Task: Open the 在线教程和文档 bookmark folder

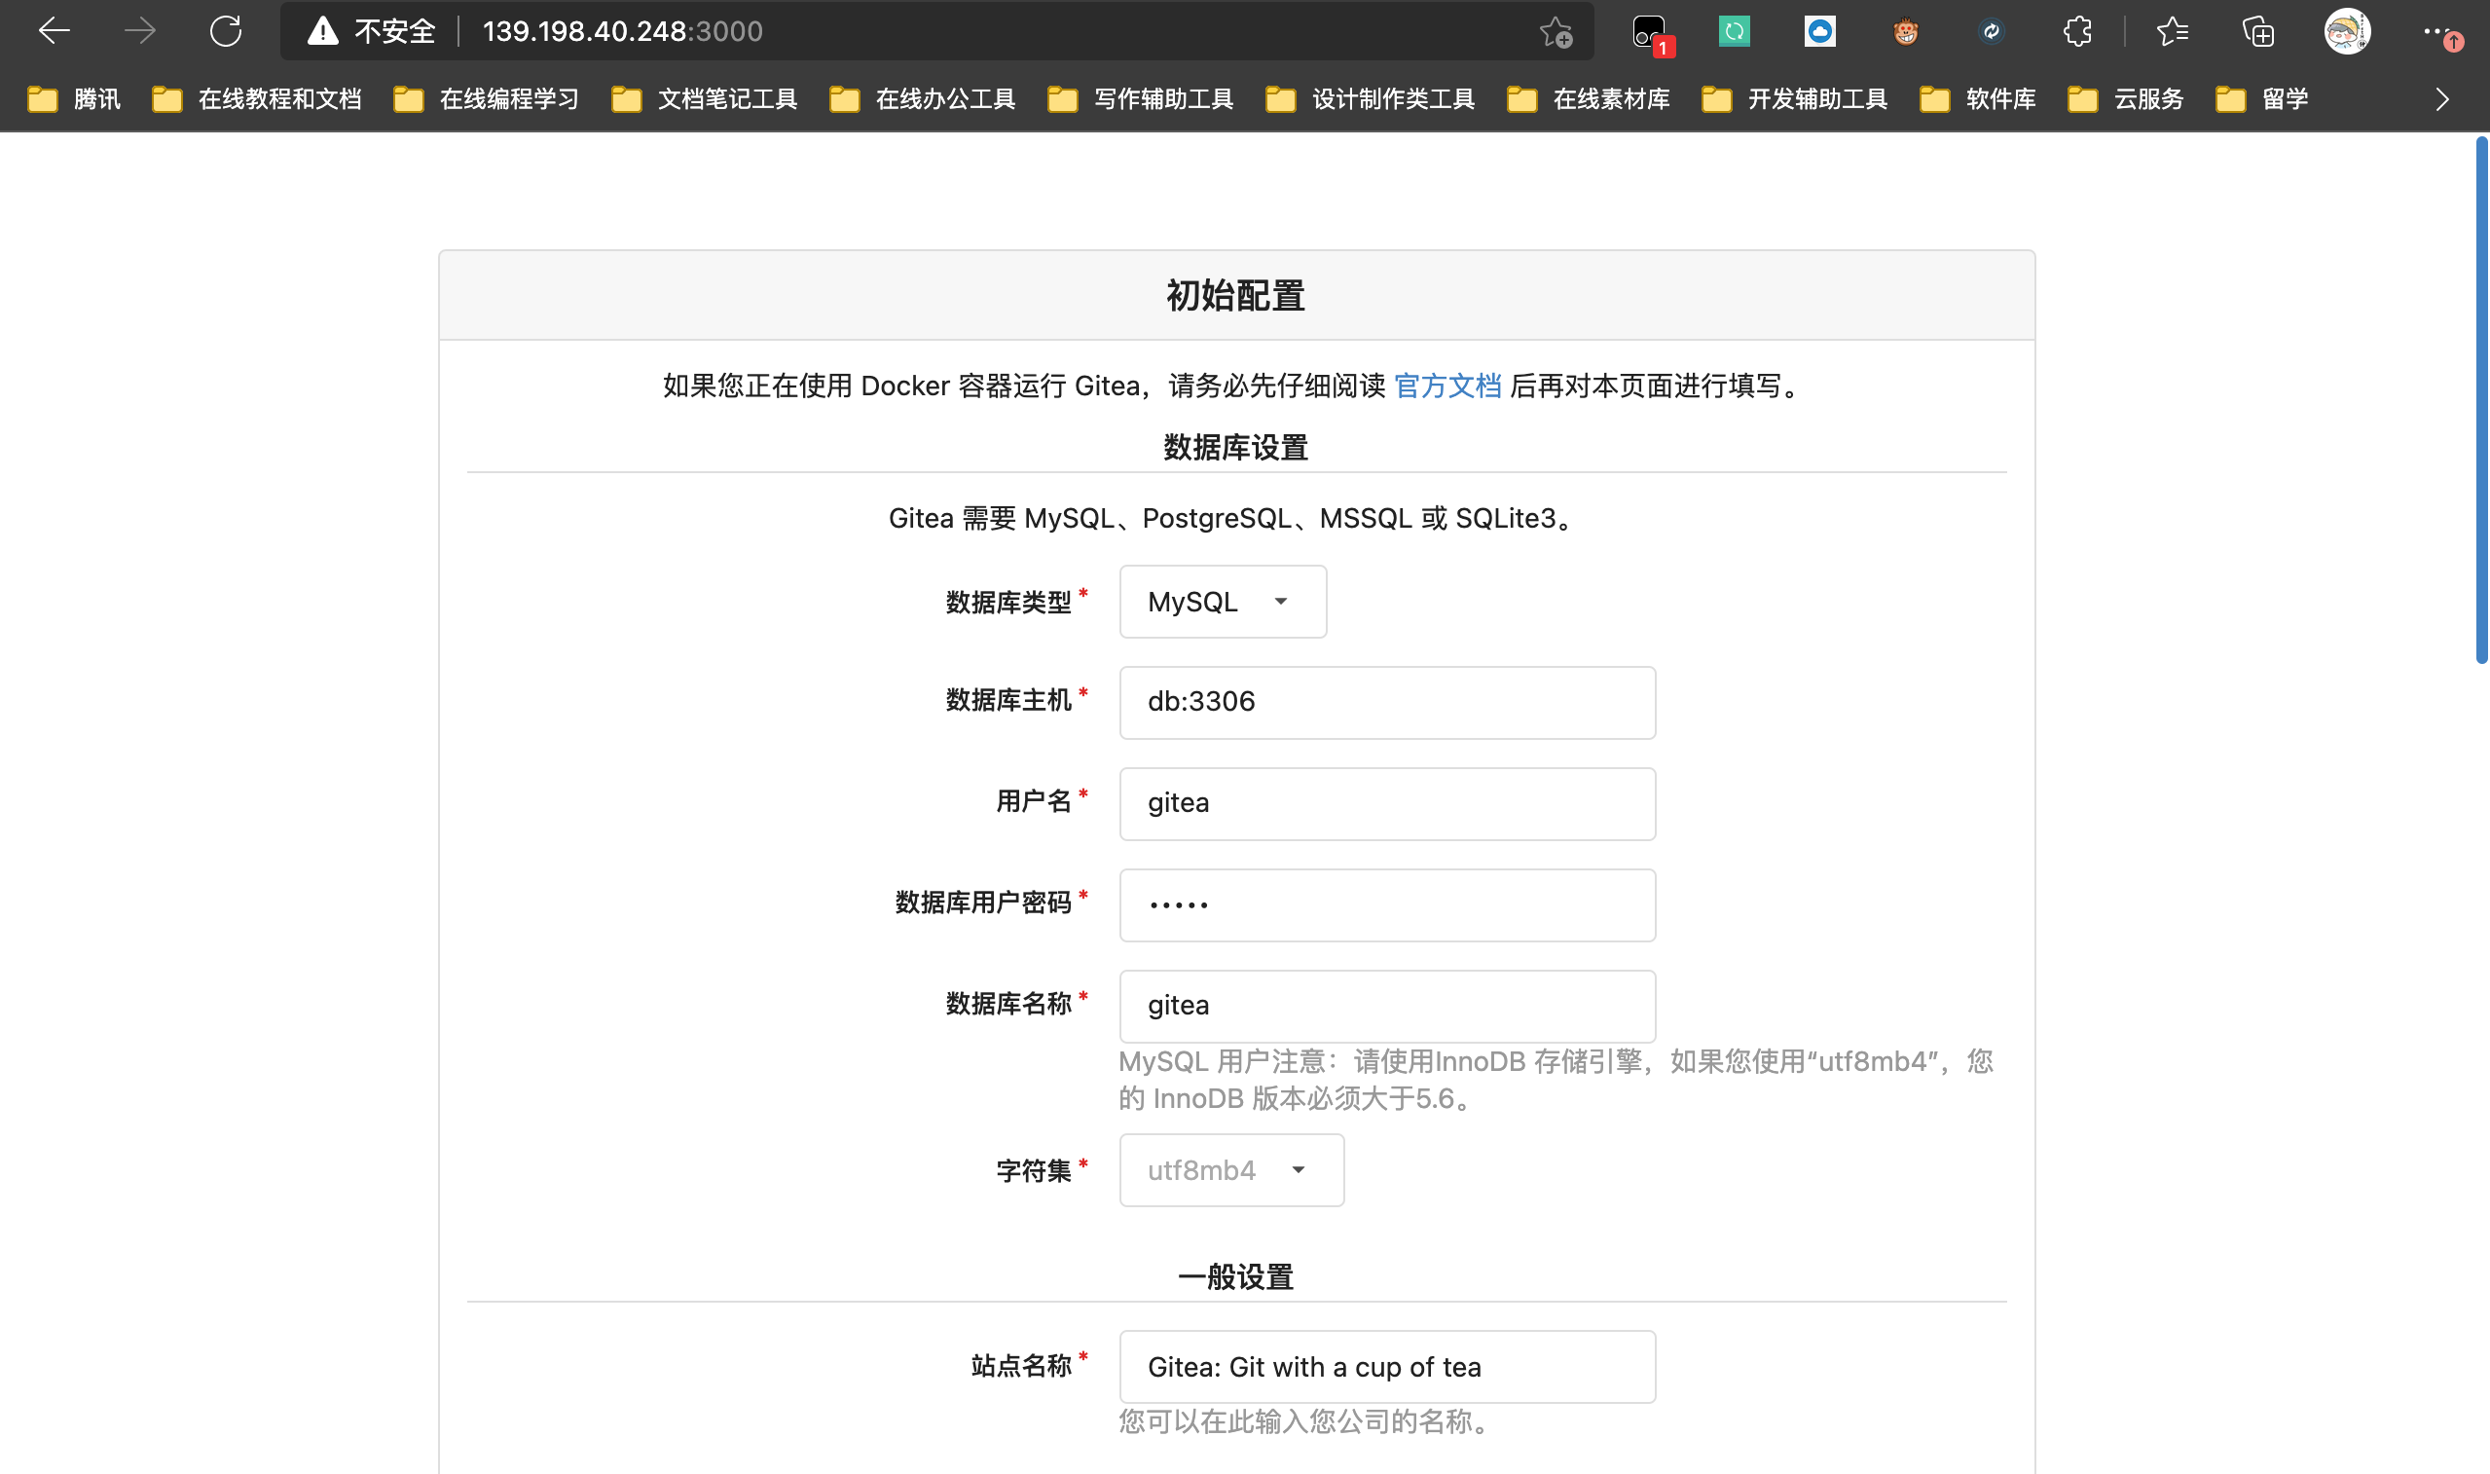Action: click(256, 99)
